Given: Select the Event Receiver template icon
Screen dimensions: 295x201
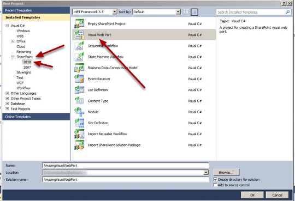Looking at the screenshot, I should click(79, 79).
